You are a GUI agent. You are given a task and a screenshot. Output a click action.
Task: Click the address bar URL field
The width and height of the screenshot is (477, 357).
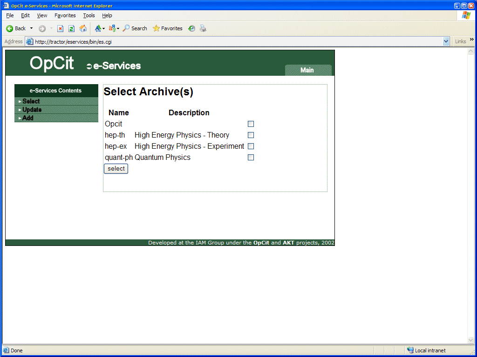pos(238,41)
